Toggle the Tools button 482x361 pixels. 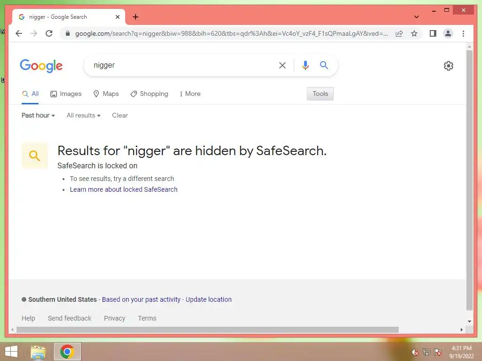point(320,94)
